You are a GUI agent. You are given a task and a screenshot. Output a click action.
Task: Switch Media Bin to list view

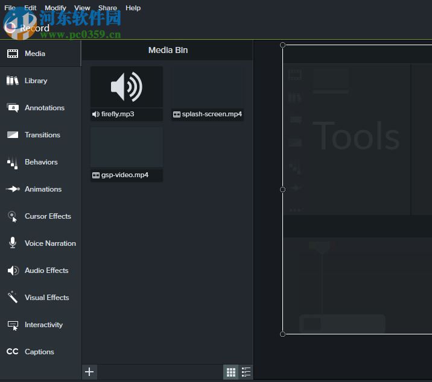(246, 372)
